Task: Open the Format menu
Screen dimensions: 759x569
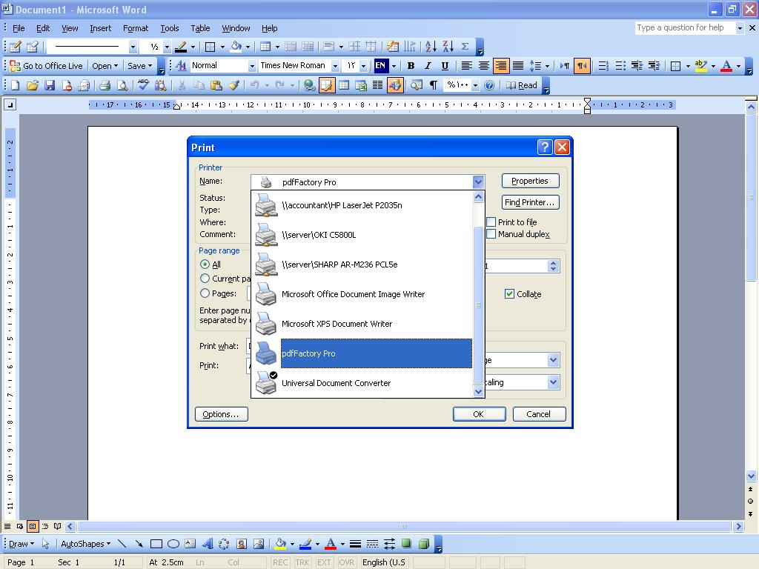Action: point(136,28)
